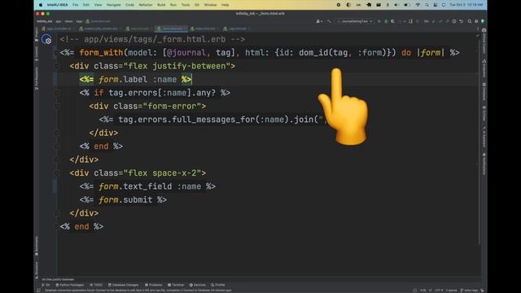
Task: Collapse the form_with block fold marker
Action: point(56,53)
